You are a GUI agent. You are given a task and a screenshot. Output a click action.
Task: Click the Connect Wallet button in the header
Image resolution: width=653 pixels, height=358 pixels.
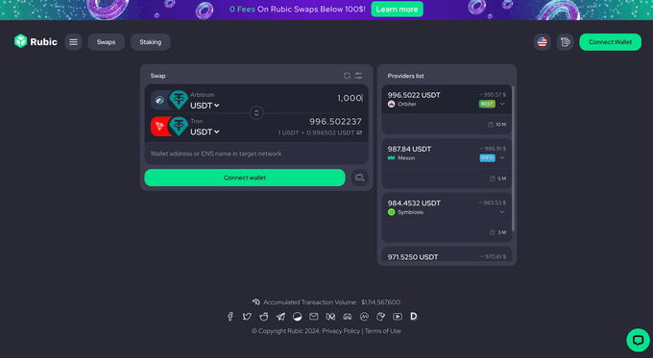coord(610,42)
